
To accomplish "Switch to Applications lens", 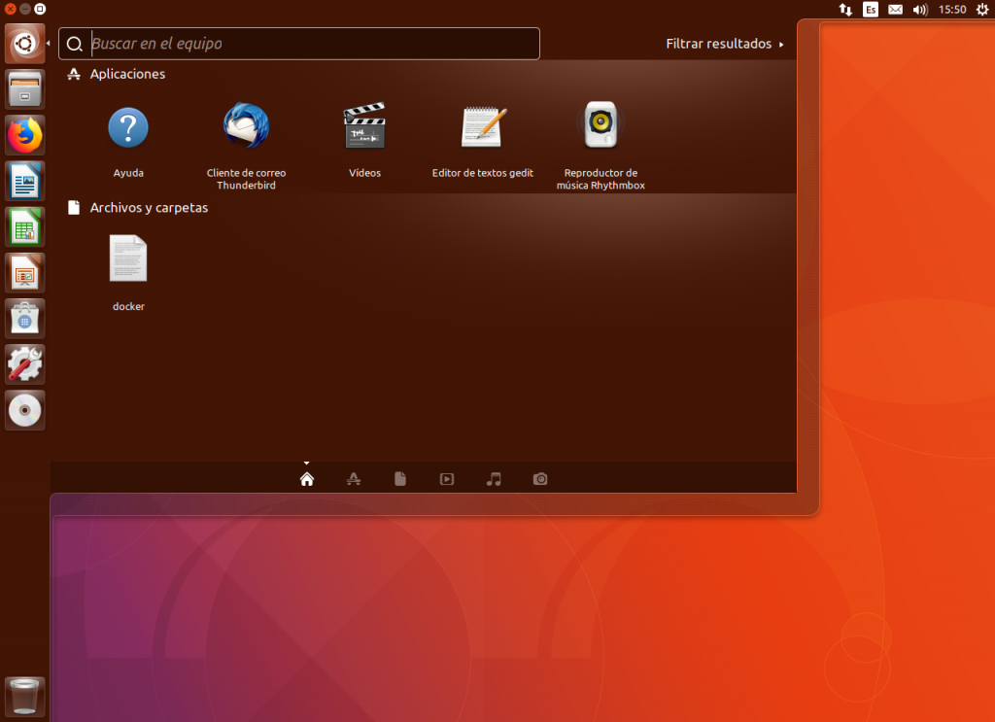I will (x=354, y=479).
